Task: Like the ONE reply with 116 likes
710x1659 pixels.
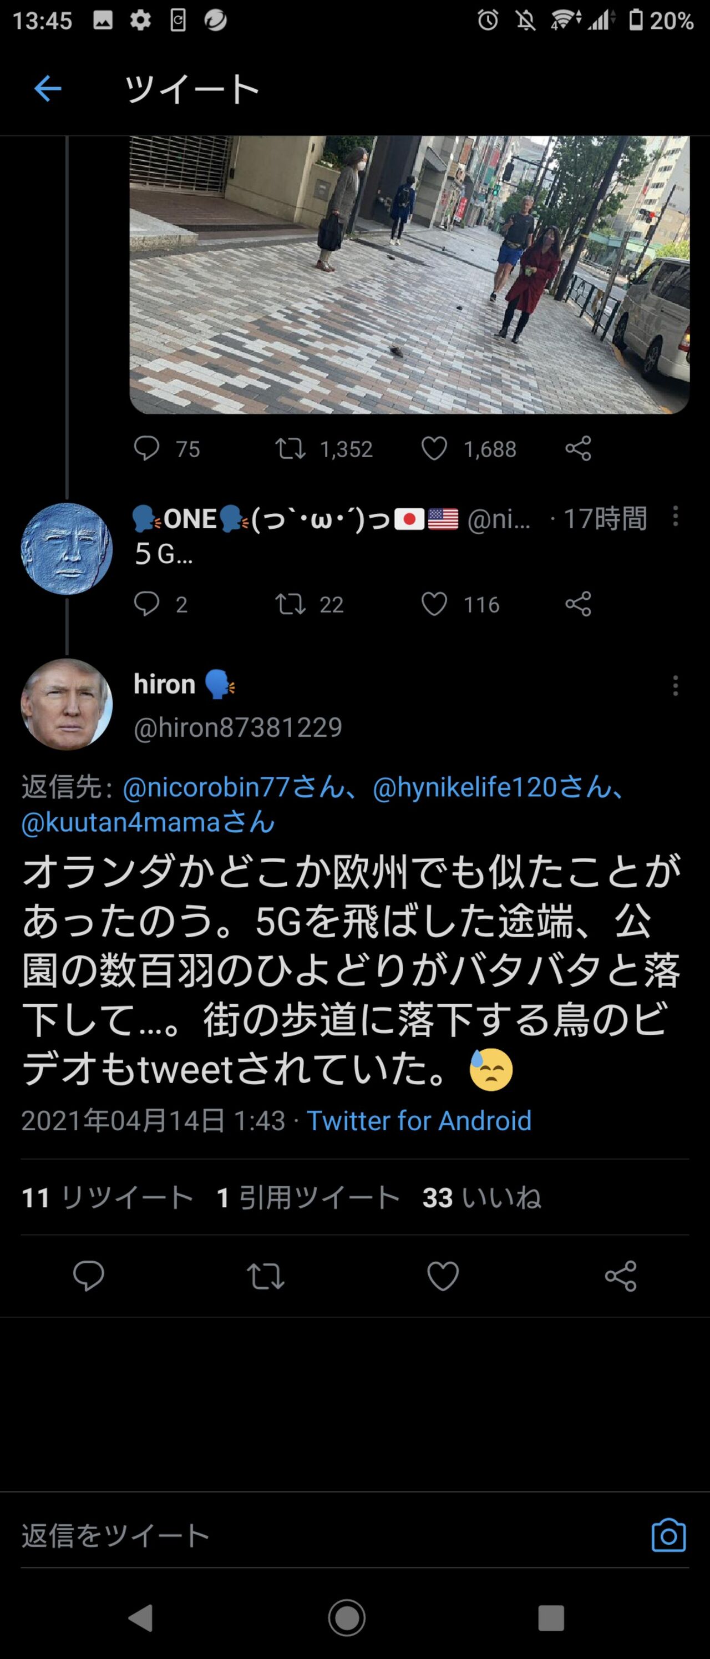Action: 434,604
